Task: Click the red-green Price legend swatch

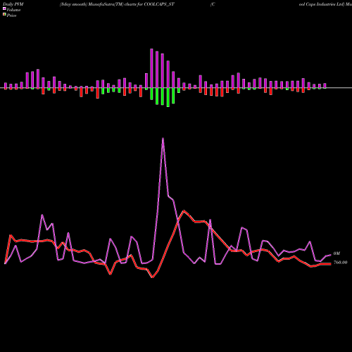Action: pos(4,15)
